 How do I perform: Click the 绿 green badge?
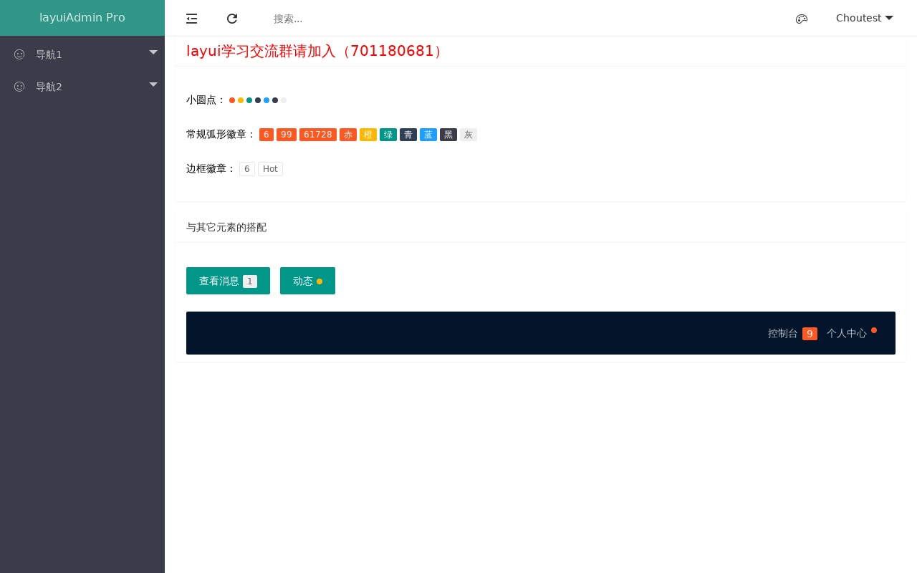pos(388,135)
